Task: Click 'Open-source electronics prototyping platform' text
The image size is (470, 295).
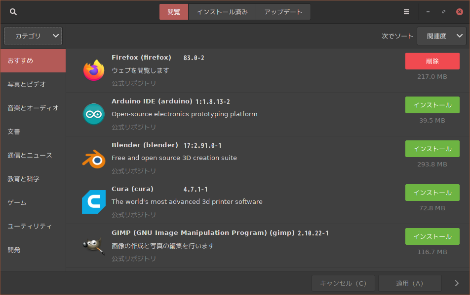Action: tap(184, 114)
